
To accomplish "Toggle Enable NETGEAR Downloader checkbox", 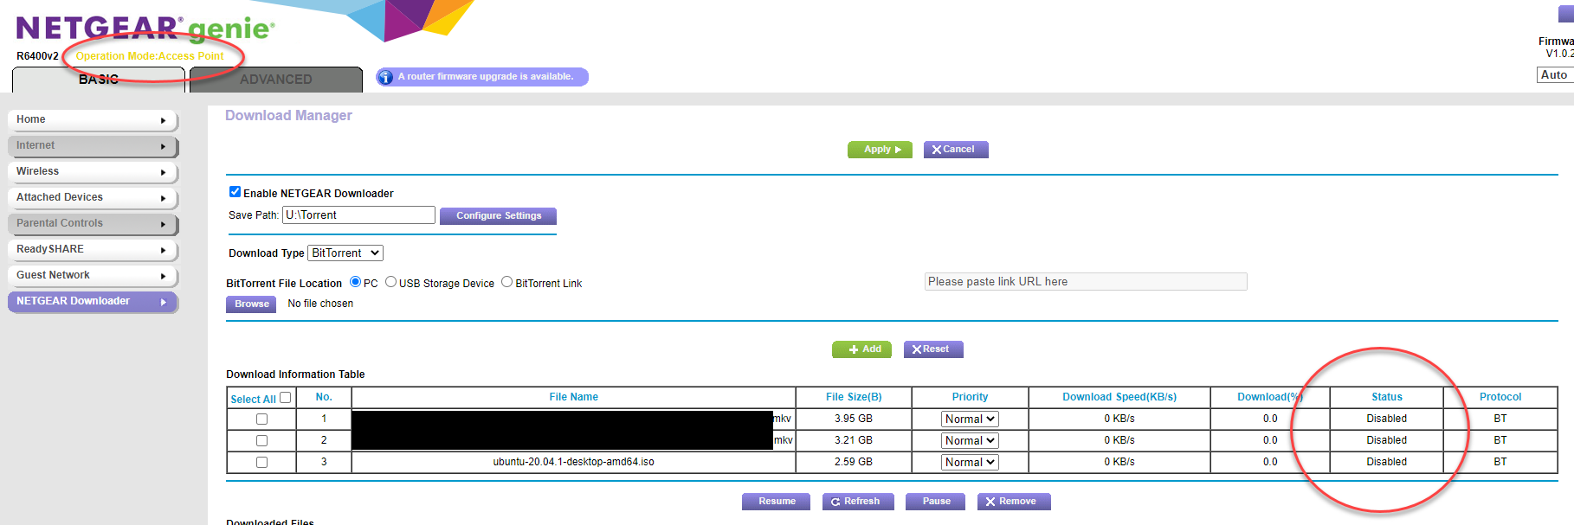I will click(235, 192).
